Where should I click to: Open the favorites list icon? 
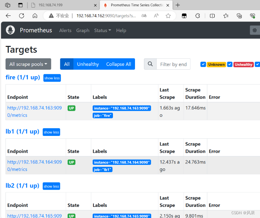point(226,16)
